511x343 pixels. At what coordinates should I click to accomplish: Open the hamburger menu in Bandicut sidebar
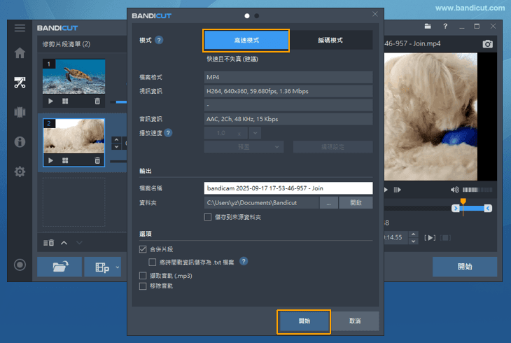(20, 28)
